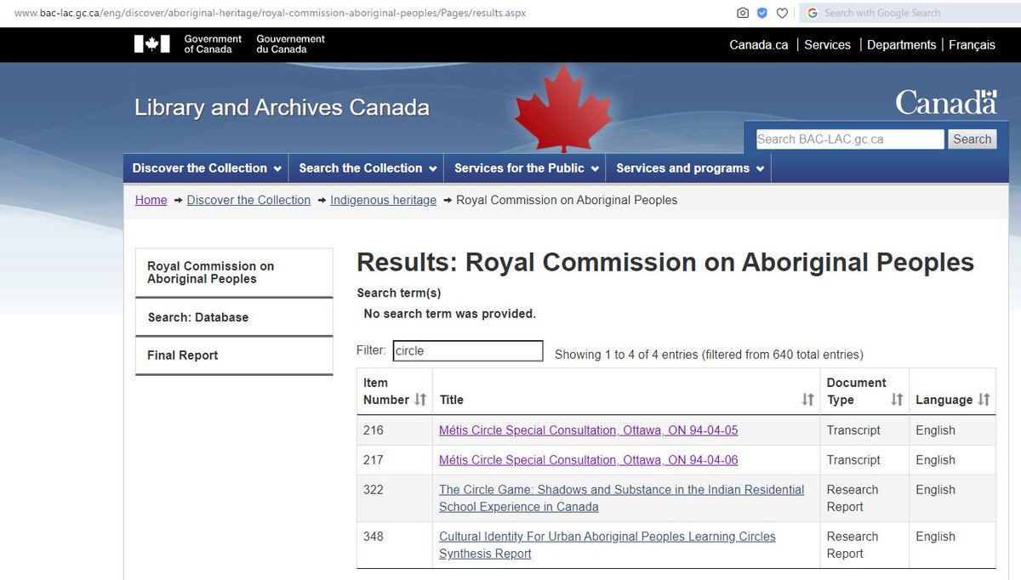Click Library and Archives Canada site title
Image resolution: width=1021 pixels, height=580 pixels.
282,108
